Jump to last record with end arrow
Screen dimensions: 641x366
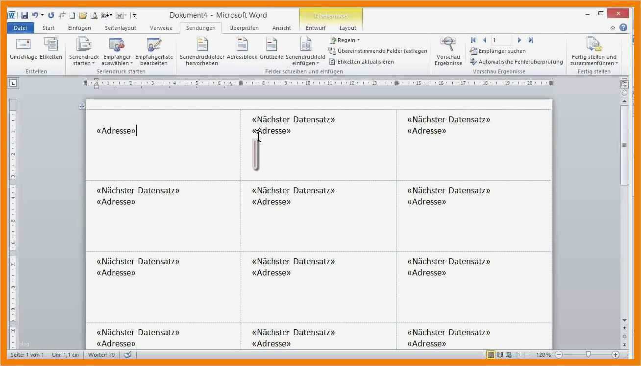[x=530, y=40]
